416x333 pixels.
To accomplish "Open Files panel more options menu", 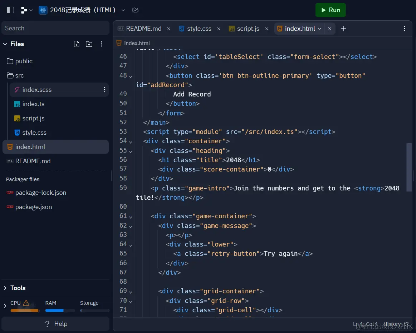I will [x=102, y=44].
